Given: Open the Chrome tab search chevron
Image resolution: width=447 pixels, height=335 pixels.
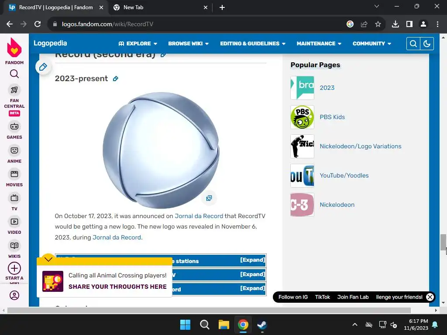Looking at the screenshot, I should coord(377,6).
